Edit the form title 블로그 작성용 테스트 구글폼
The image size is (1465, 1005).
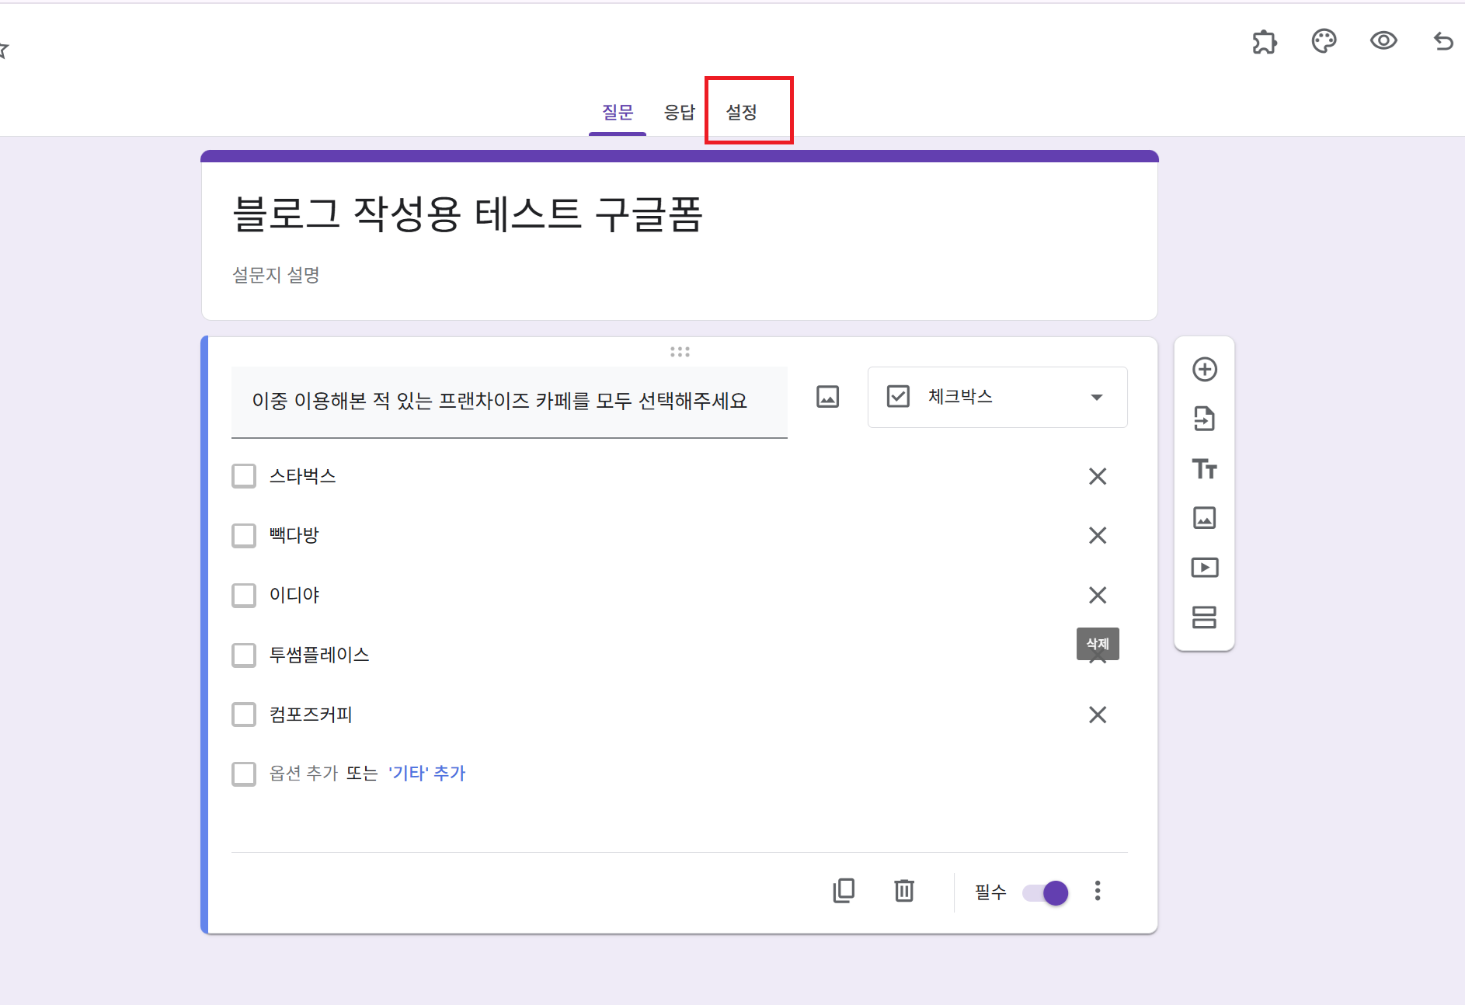[468, 214]
